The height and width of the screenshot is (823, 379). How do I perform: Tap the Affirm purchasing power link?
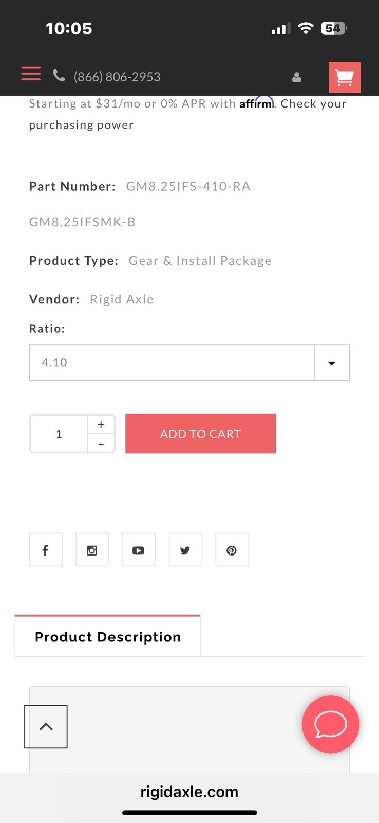pos(313,104)
